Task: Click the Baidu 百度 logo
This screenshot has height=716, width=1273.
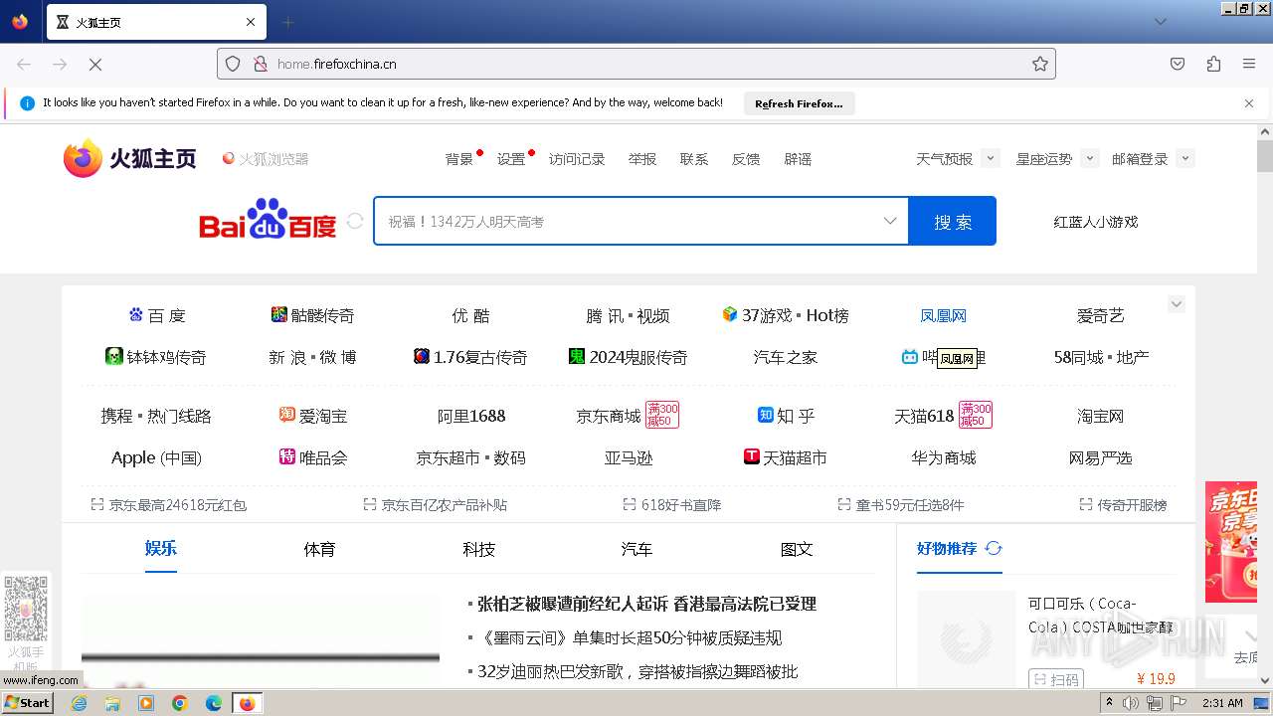Action: click(x=268, y=221)
